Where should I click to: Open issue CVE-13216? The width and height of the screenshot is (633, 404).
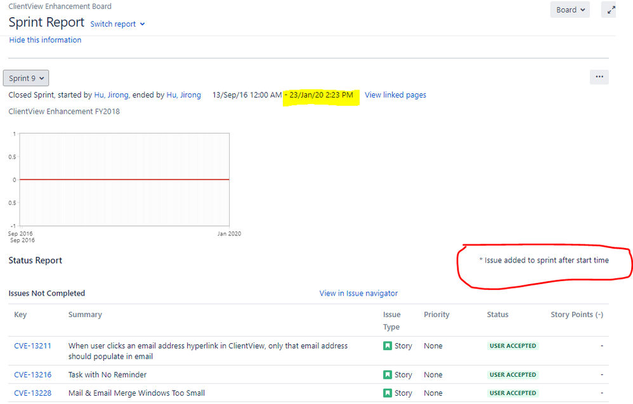tap(33, 375)
